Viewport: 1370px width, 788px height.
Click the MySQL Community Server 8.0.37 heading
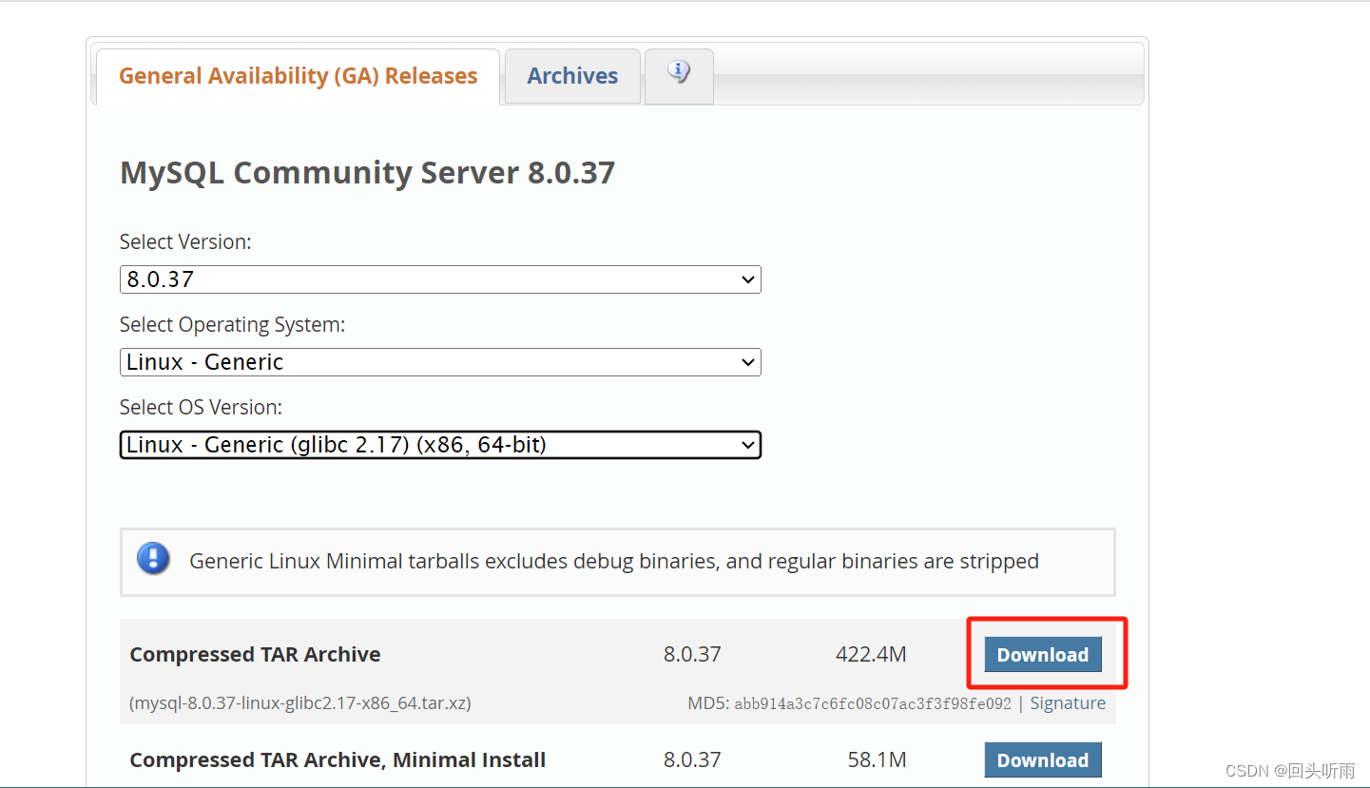(367, 172)
